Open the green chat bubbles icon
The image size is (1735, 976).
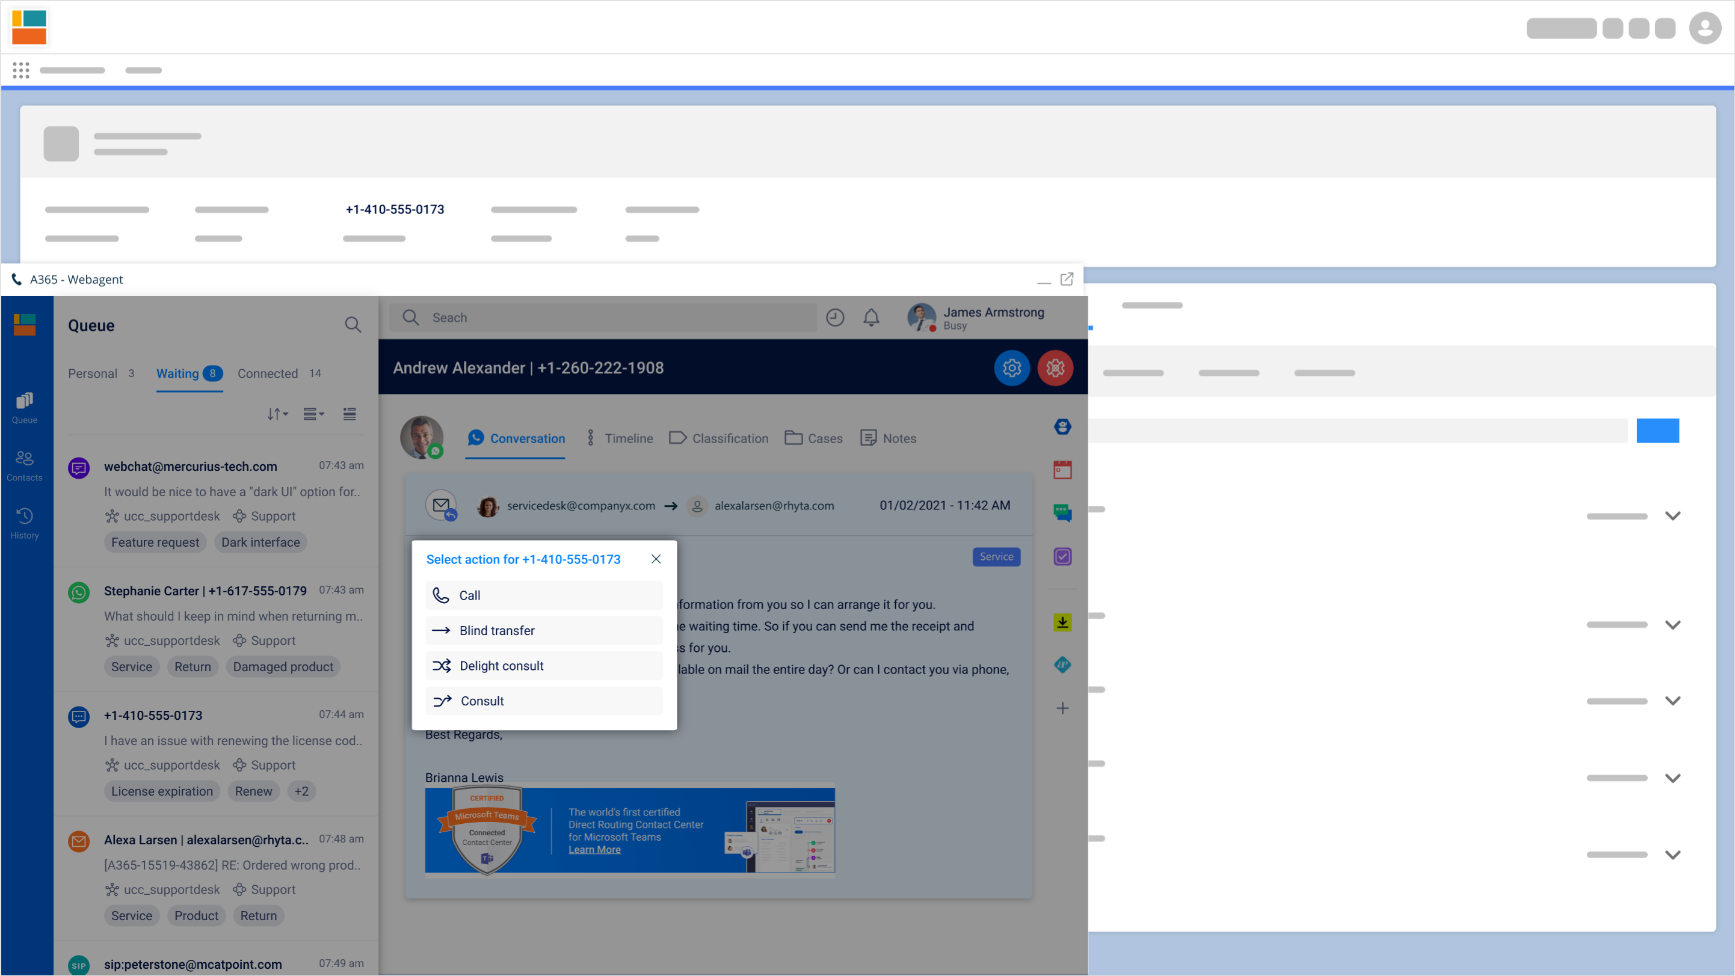pyautogui.click(x=1063, y=513)
